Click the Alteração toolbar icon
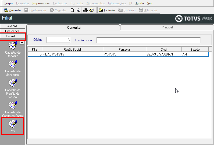Viewport: 214px width, 145px height. coord(141,10)
